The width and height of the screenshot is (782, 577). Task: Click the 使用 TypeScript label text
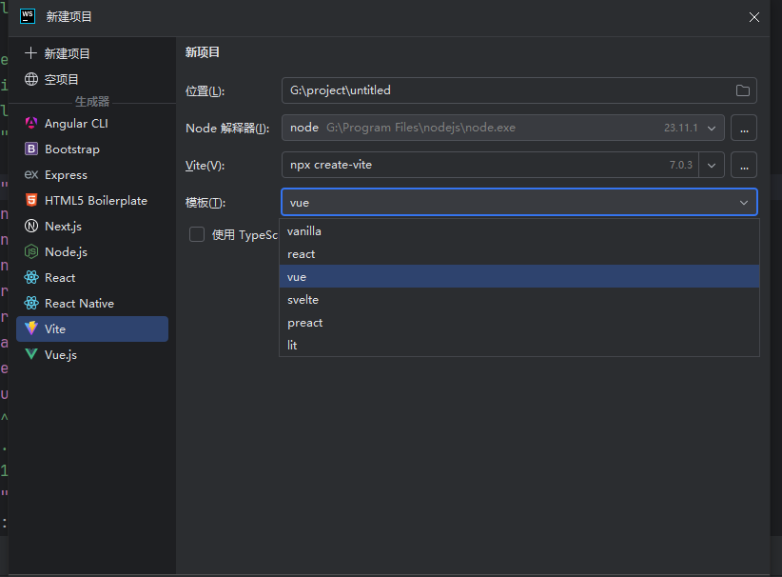coord(244,234)
